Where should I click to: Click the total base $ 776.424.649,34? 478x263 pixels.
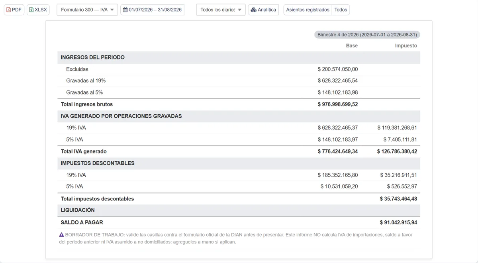tap(338, 151)
